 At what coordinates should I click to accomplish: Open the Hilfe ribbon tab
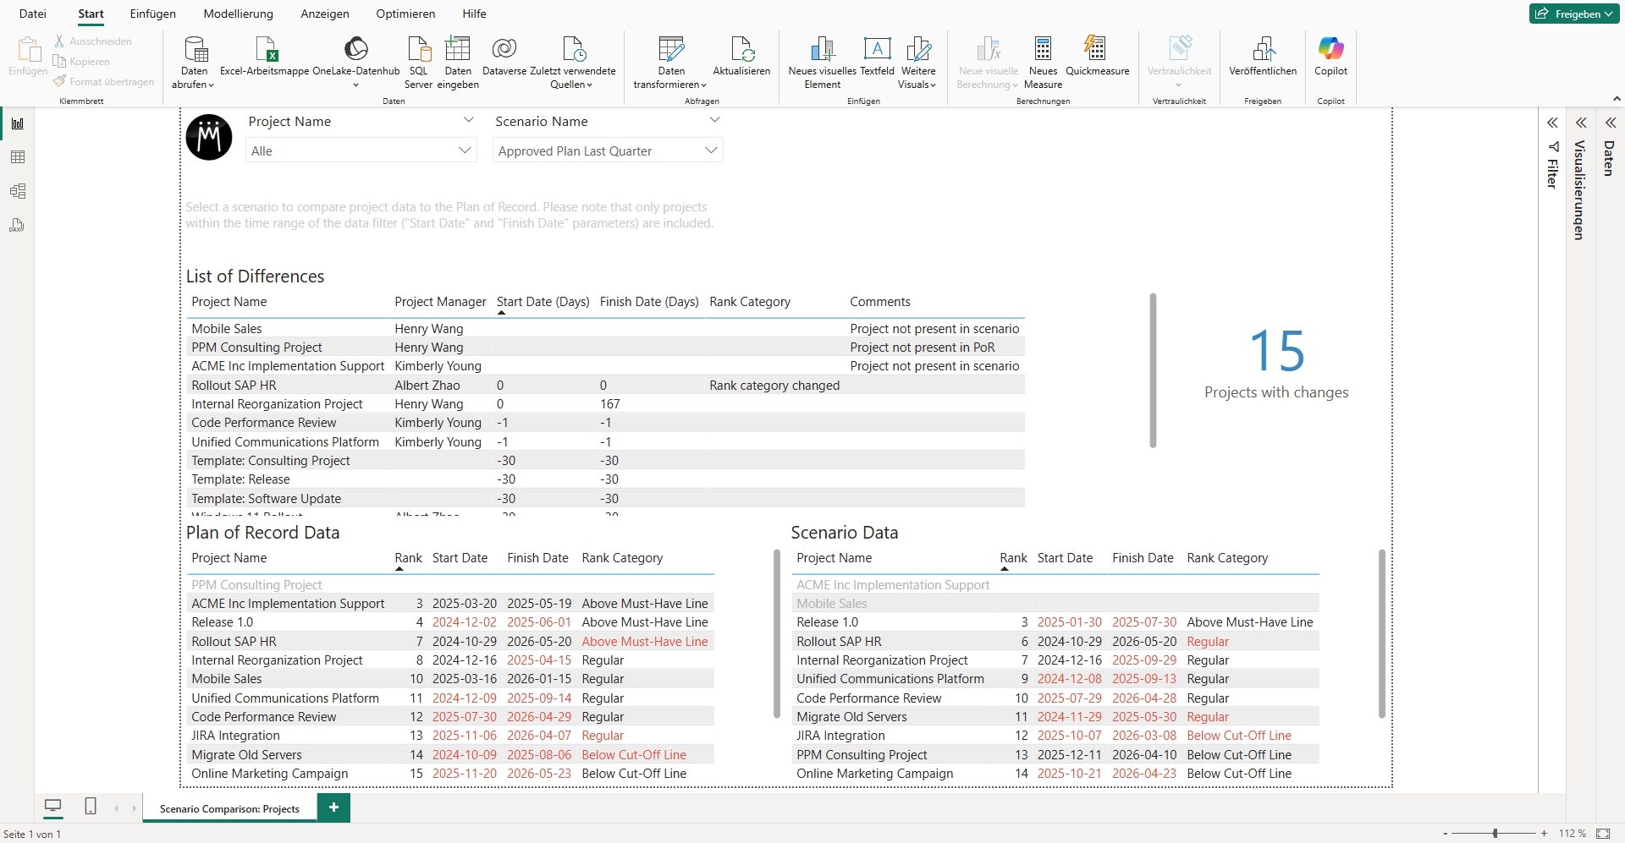[x=474, y=14]
